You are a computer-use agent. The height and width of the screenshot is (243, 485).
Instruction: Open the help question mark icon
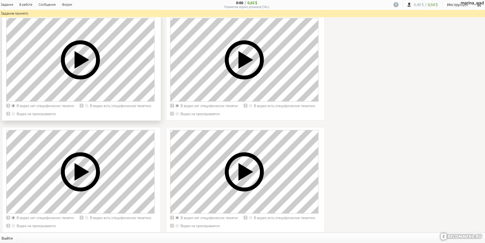[396, 5]
